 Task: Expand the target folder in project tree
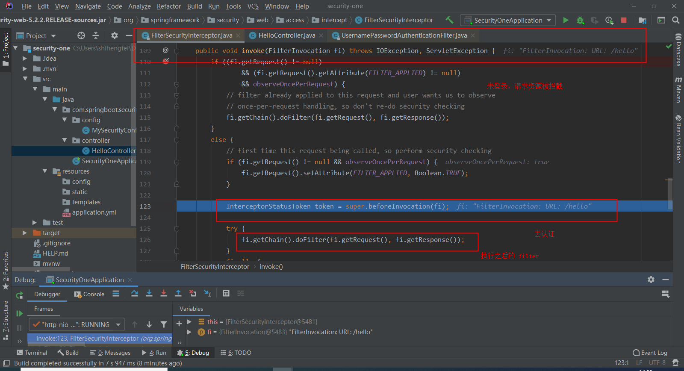tap(25, 233)
